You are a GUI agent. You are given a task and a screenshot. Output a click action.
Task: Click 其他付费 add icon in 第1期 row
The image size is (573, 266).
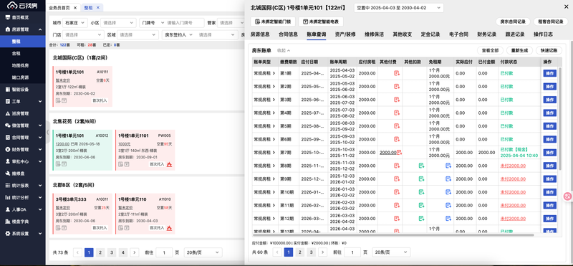click(397, 73)
